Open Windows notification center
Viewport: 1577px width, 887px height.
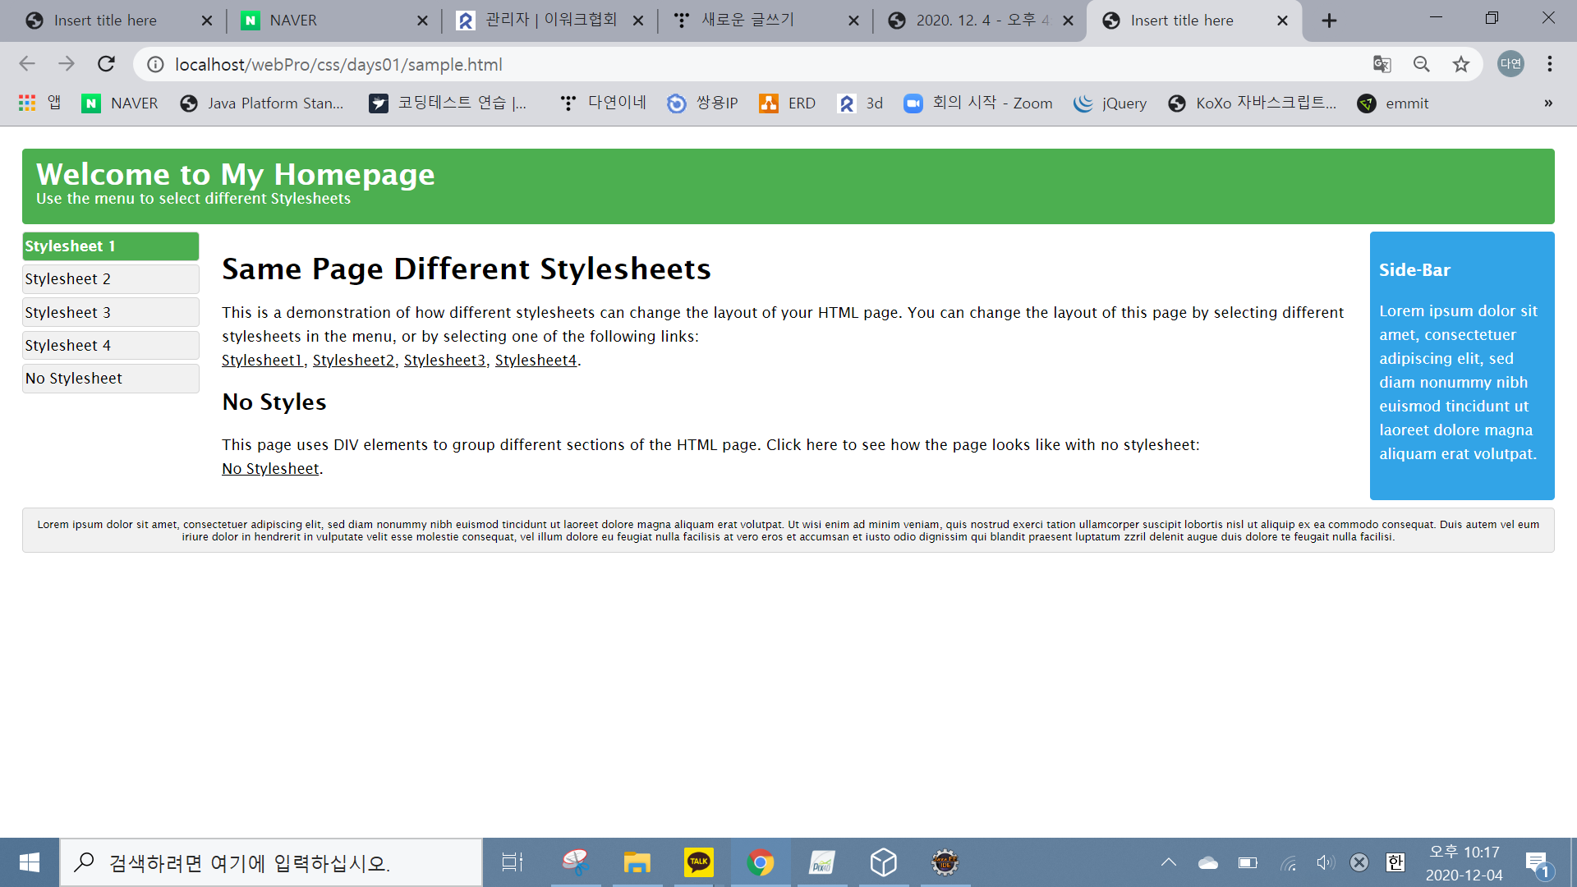(x=1536, y=862)
